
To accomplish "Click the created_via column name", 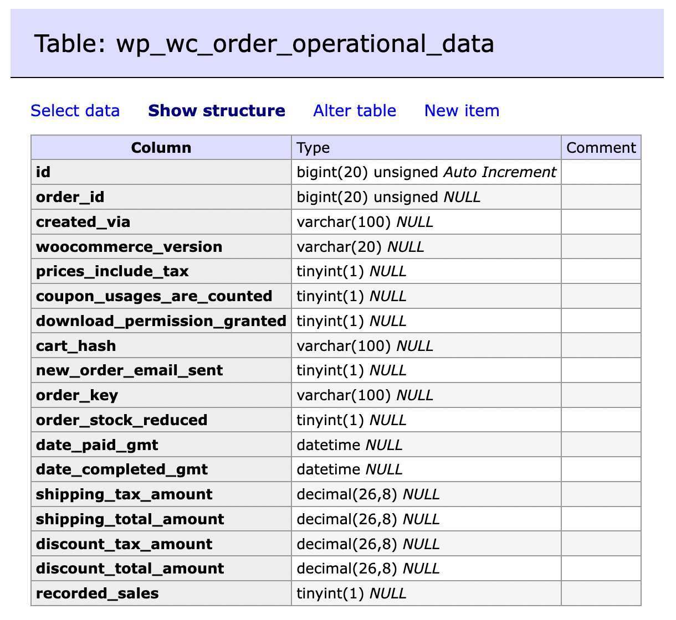I will tap(81, 221).
